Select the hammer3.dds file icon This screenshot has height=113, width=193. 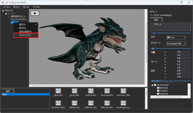pos(58,103)
